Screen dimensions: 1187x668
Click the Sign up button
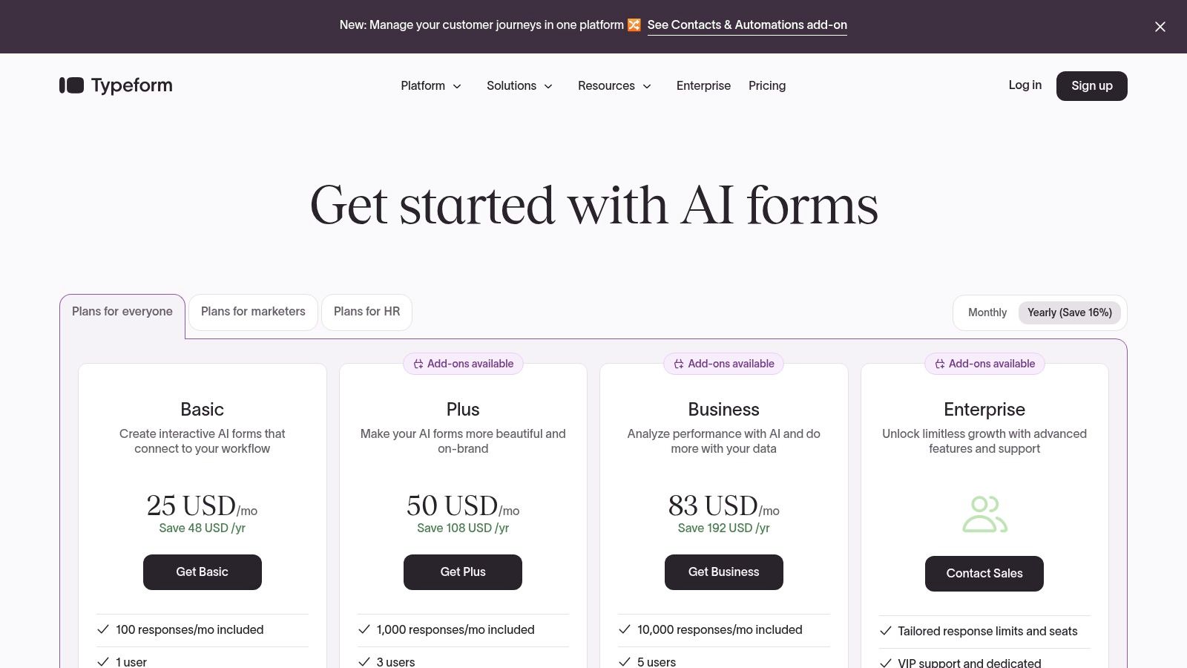[1091, 85]
